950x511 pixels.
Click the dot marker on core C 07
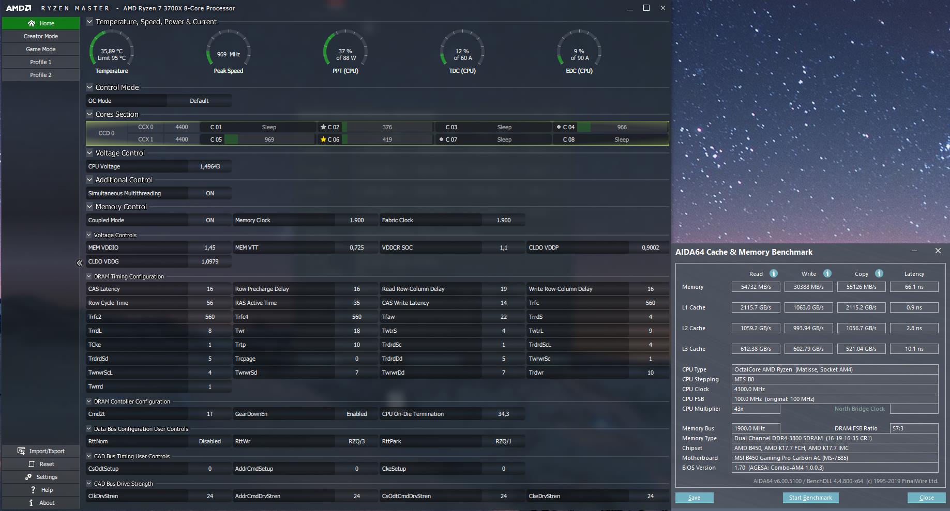pyautogui.click(x=441, y=140)
